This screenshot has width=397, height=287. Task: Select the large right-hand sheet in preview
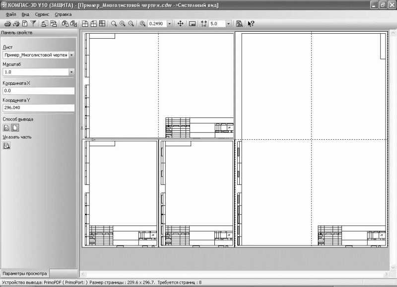(x=312, y=139)
